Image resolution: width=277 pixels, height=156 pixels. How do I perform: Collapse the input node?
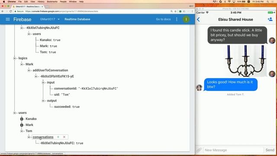tap(43, 82)
